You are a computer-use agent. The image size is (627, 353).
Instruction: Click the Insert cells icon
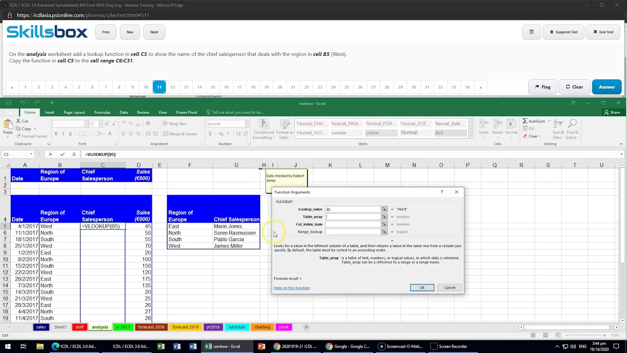point(484,125)
